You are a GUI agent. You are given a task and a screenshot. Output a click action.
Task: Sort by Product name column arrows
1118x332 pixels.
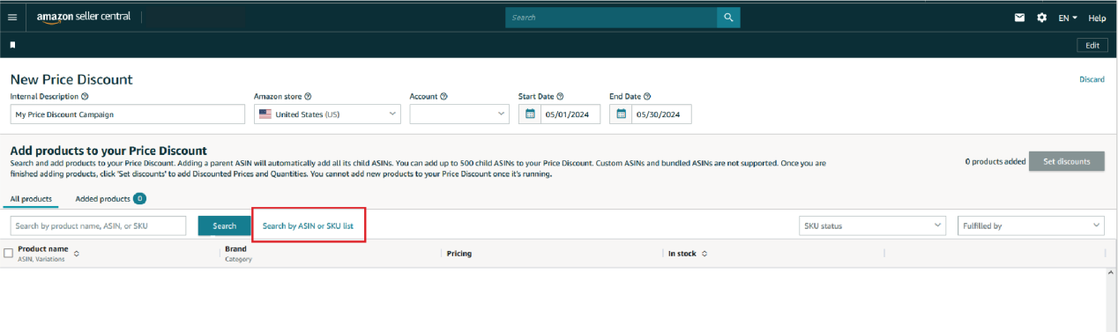point(76,254)
